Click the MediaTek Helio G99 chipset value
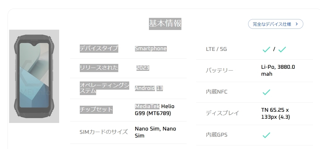Viewport: 320px width, 149px height. click(154, 110)
